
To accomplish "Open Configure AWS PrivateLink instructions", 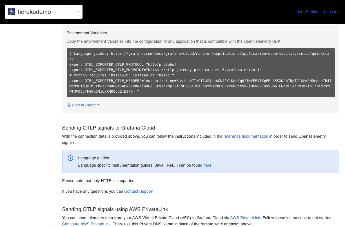I will (x=86, y=224).
